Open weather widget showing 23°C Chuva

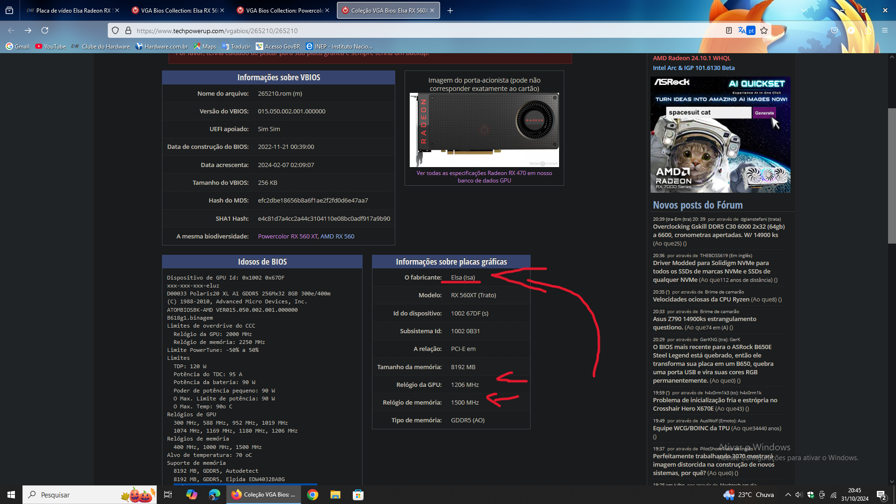coord(749,495)
